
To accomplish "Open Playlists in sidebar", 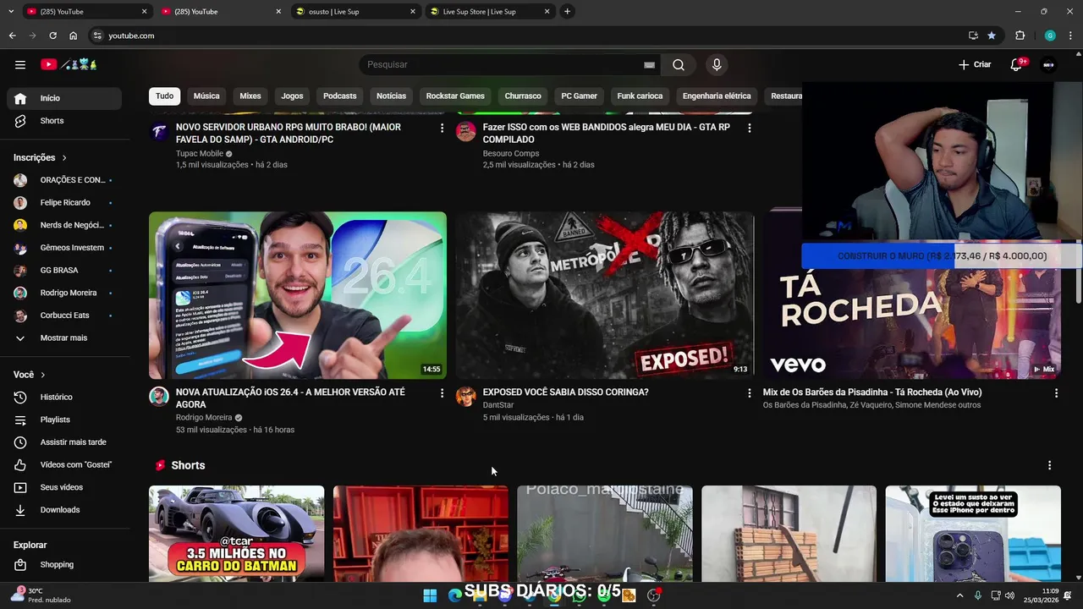I will pos(64,420).
